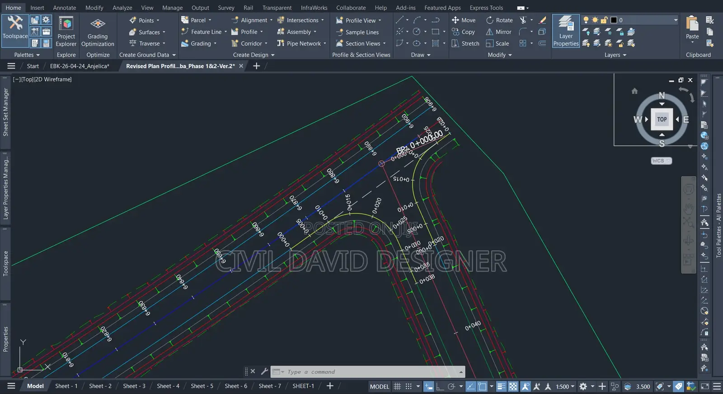The width and height of the screenshot is (723, 394).
Task: Expand the Modify panel
Action: [500, 55]
